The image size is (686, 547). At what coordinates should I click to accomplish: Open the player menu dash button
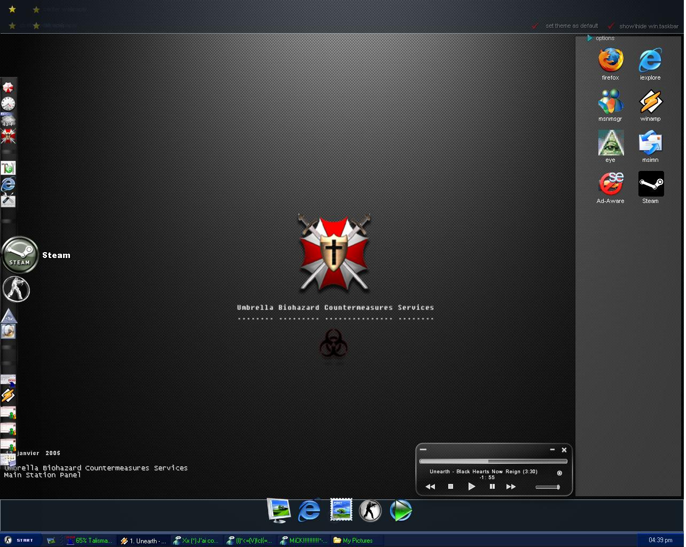pos(423,449)
